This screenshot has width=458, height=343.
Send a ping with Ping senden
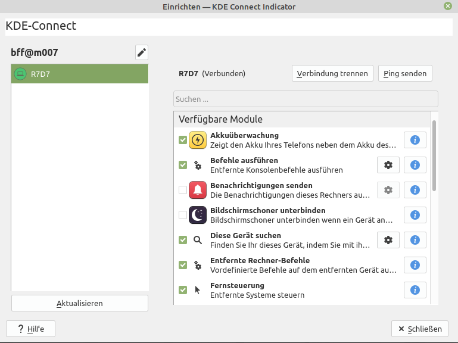point(405,73)
